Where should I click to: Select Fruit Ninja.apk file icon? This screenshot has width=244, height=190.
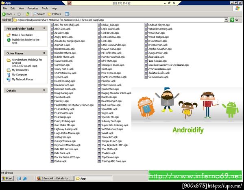52,117
